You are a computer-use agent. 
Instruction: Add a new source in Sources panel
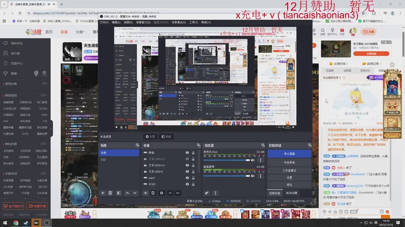pyautogui.click(x=145, y=193)
